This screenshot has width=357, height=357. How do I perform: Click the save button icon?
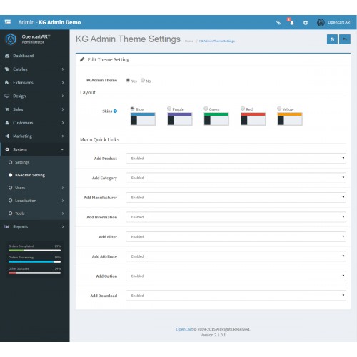332,39
